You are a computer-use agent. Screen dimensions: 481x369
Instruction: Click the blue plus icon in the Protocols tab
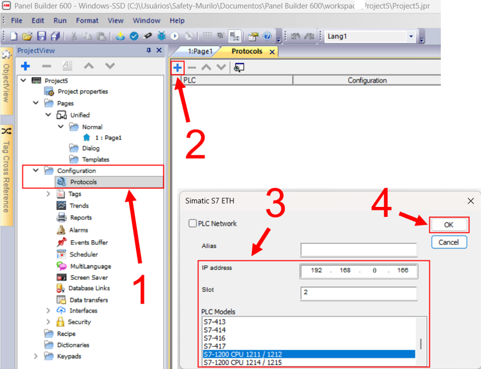pyautogui.click(x=178, y=67)
